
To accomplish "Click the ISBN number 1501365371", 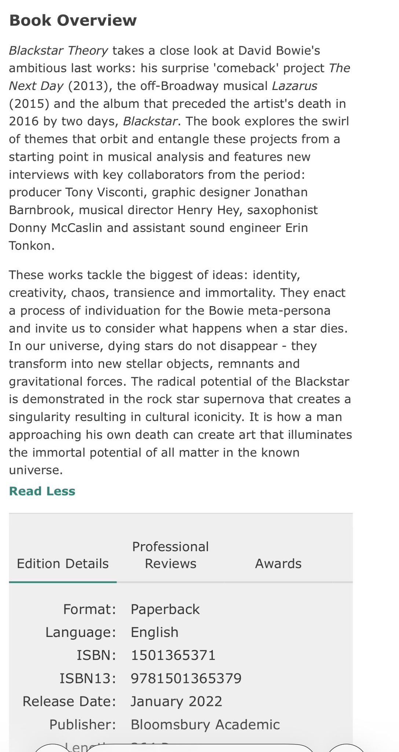I will click(x=173, y=655).
